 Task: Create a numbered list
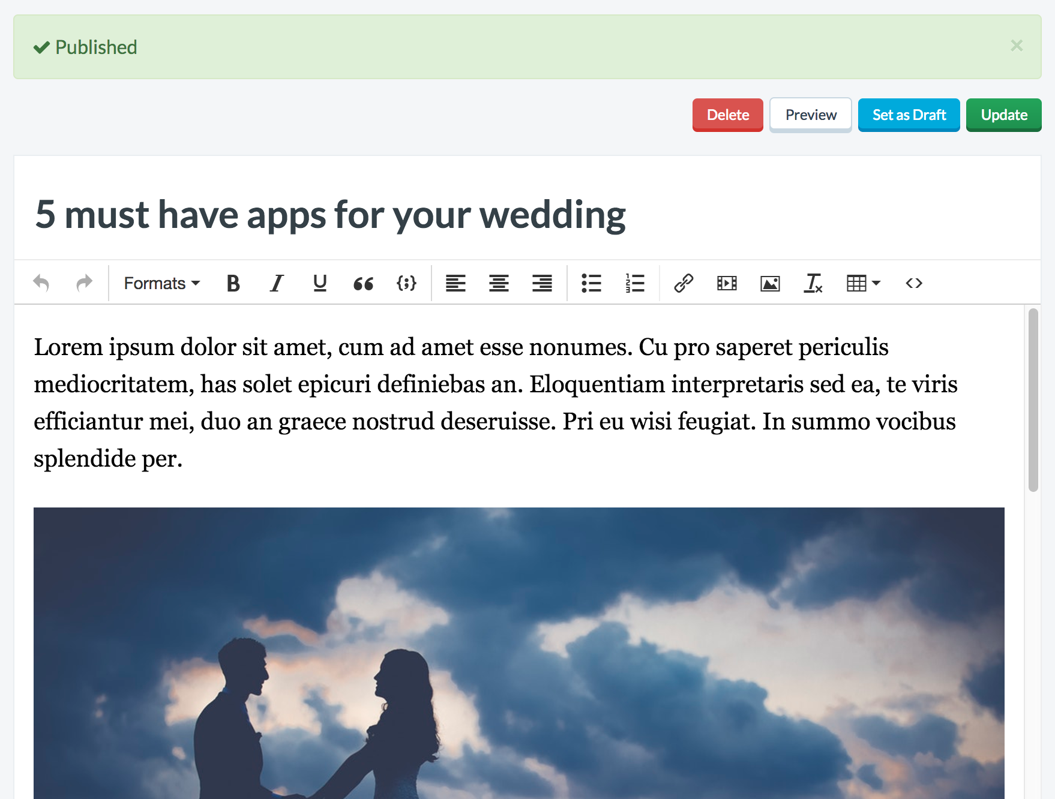634,283
